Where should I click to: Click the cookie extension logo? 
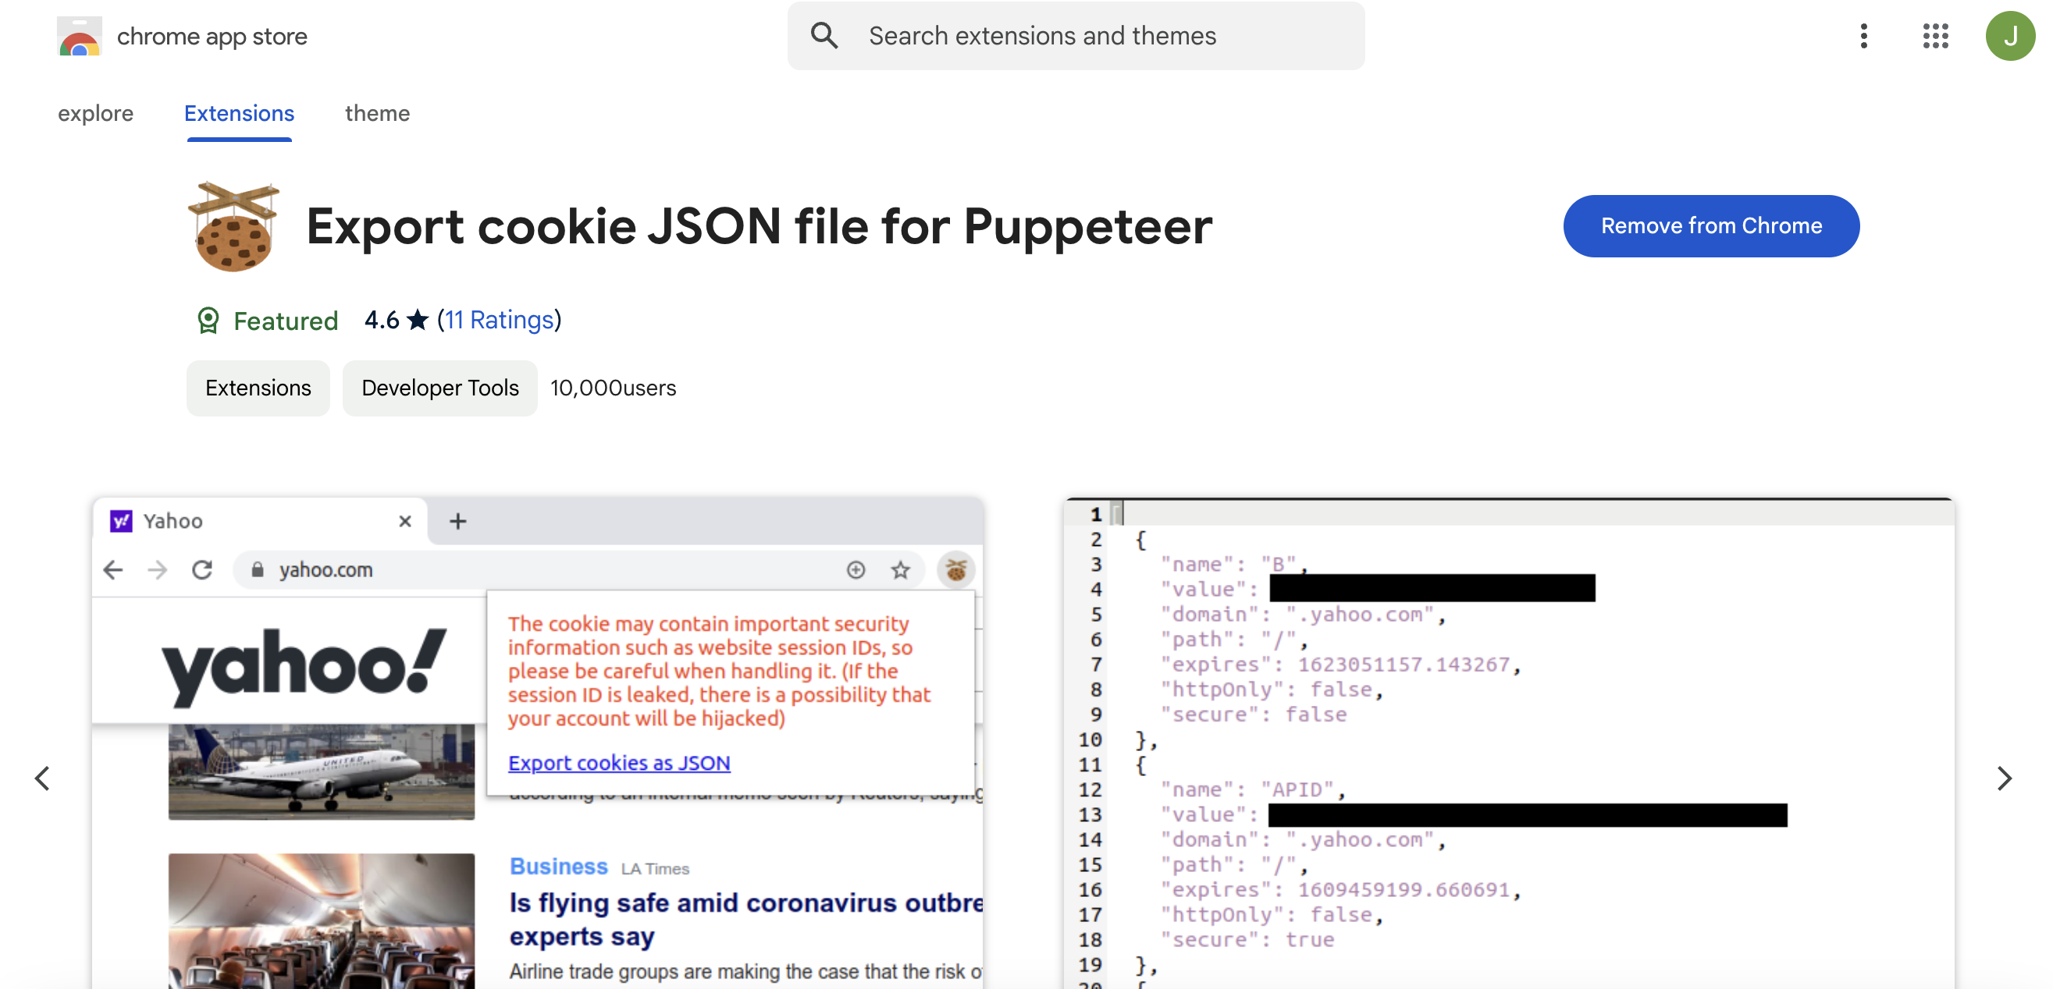pos(233,227)
